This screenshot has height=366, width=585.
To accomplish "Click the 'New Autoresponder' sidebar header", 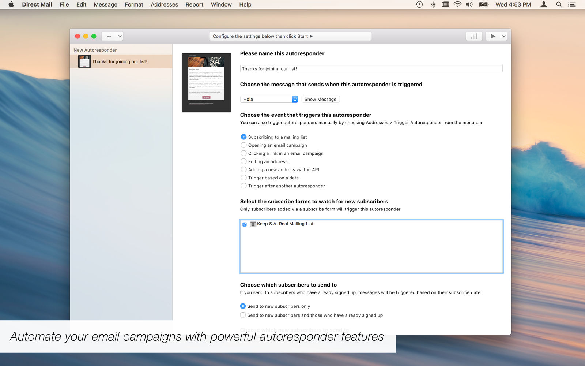I will point(95,50).
